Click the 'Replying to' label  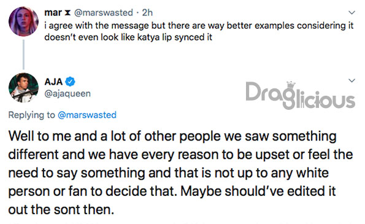point(32,115)
